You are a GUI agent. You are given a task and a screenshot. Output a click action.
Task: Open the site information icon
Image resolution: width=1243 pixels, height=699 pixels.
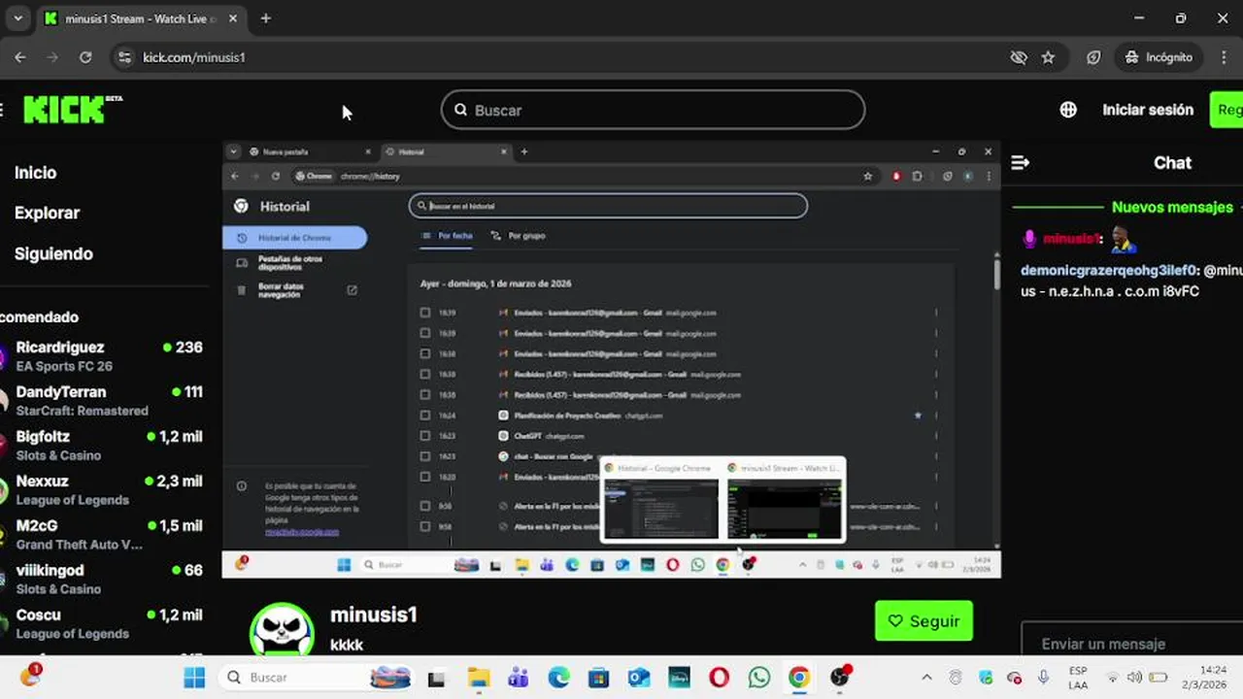point(123,57)
